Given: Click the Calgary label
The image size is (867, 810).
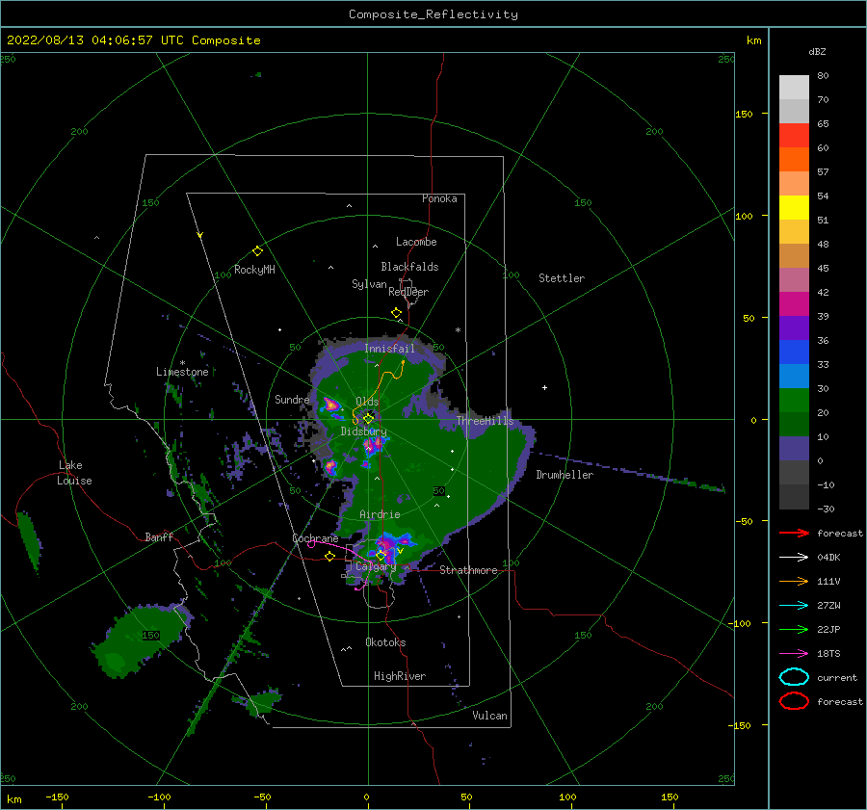Looking at the screenshot, I should click(376, 566).
